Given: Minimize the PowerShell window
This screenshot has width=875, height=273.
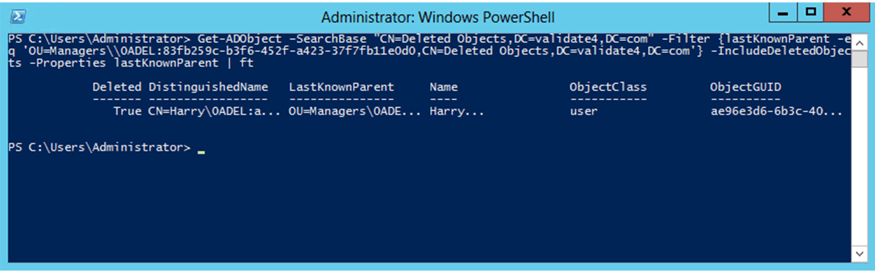Looking at the screenshot, I should [783, 12].
